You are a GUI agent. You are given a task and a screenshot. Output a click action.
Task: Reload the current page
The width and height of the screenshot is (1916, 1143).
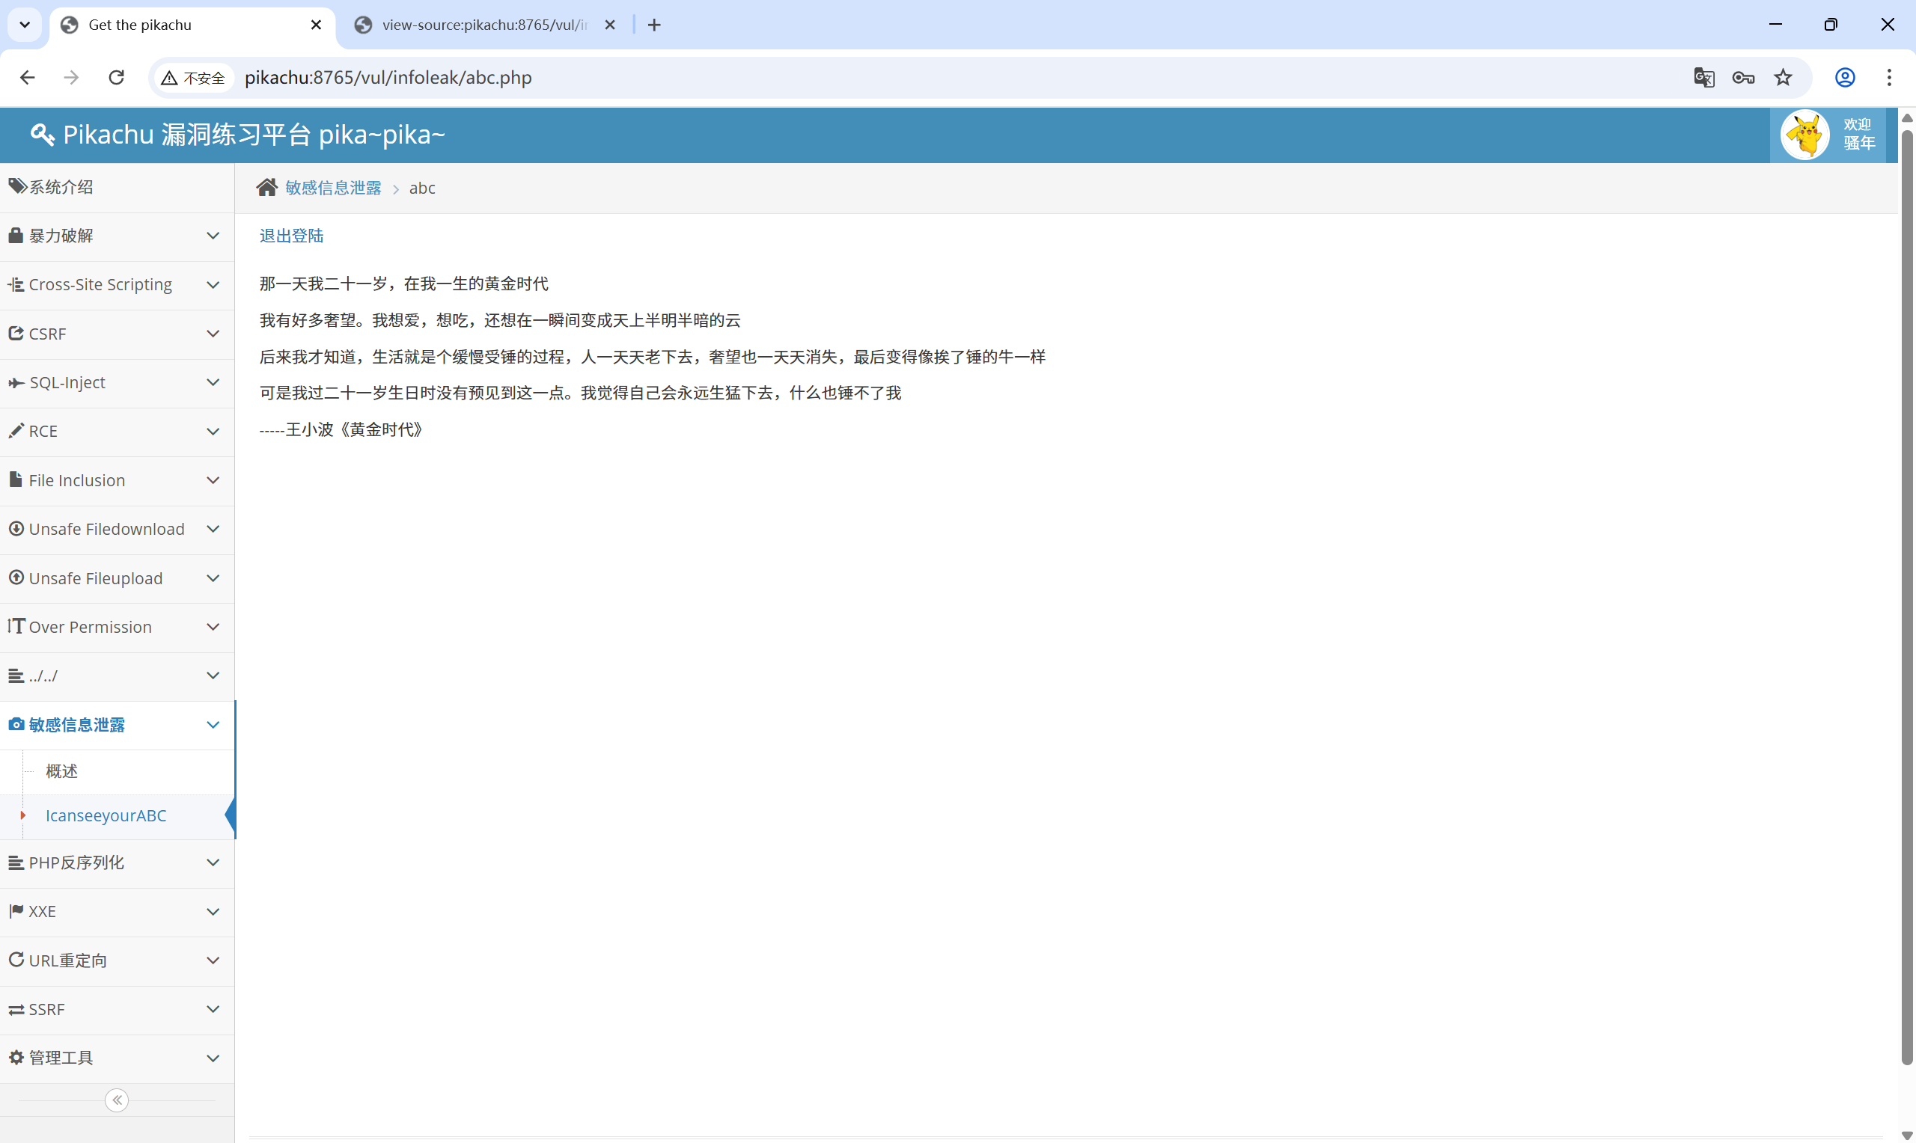[116, 78]
